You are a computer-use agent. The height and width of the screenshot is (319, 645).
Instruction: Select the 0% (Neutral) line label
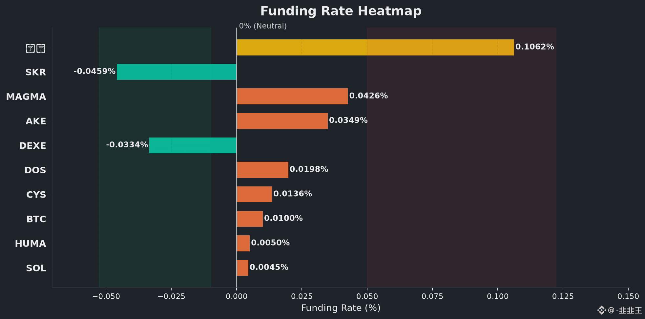pyautogui.click(x=263, y=26)
